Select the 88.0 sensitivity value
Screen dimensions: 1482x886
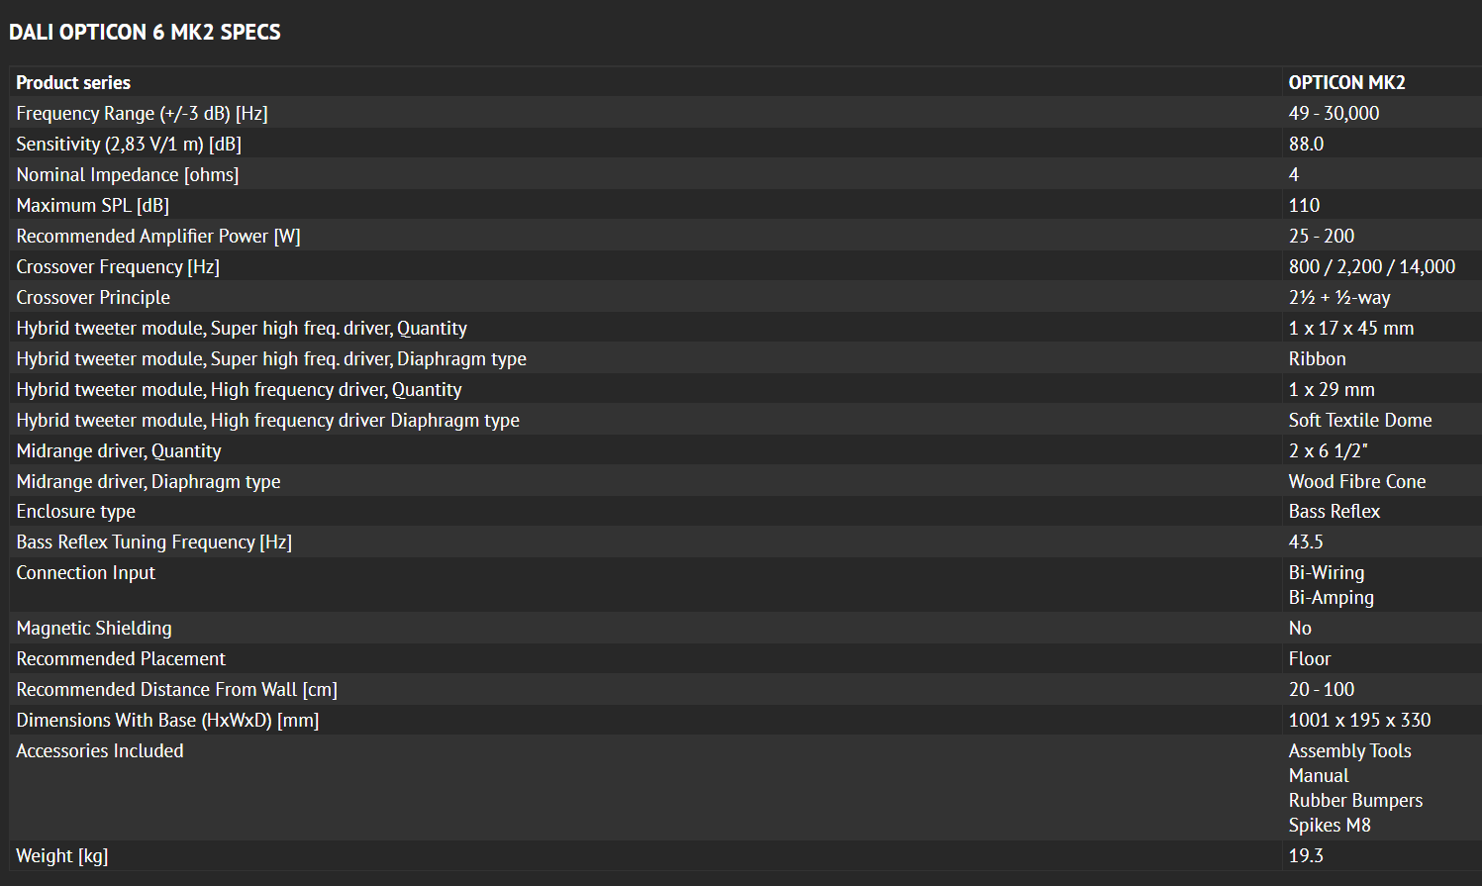(1306, 145)
